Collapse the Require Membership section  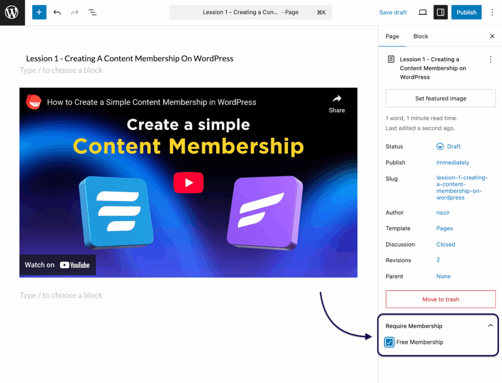pyautogui.click(x=490, y=325)
